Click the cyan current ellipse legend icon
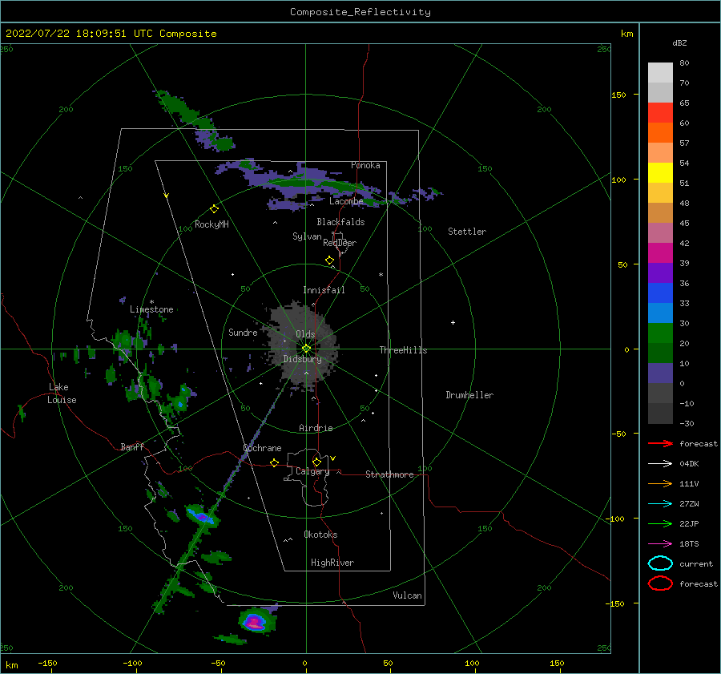Viewport: 721px width, 674px height. (660, 563)
